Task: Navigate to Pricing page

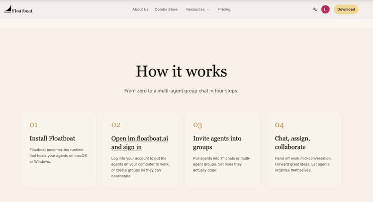Action: tap(224, 10)
